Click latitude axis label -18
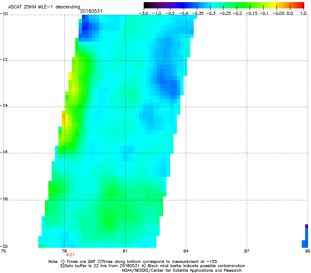 click(4, 199)
